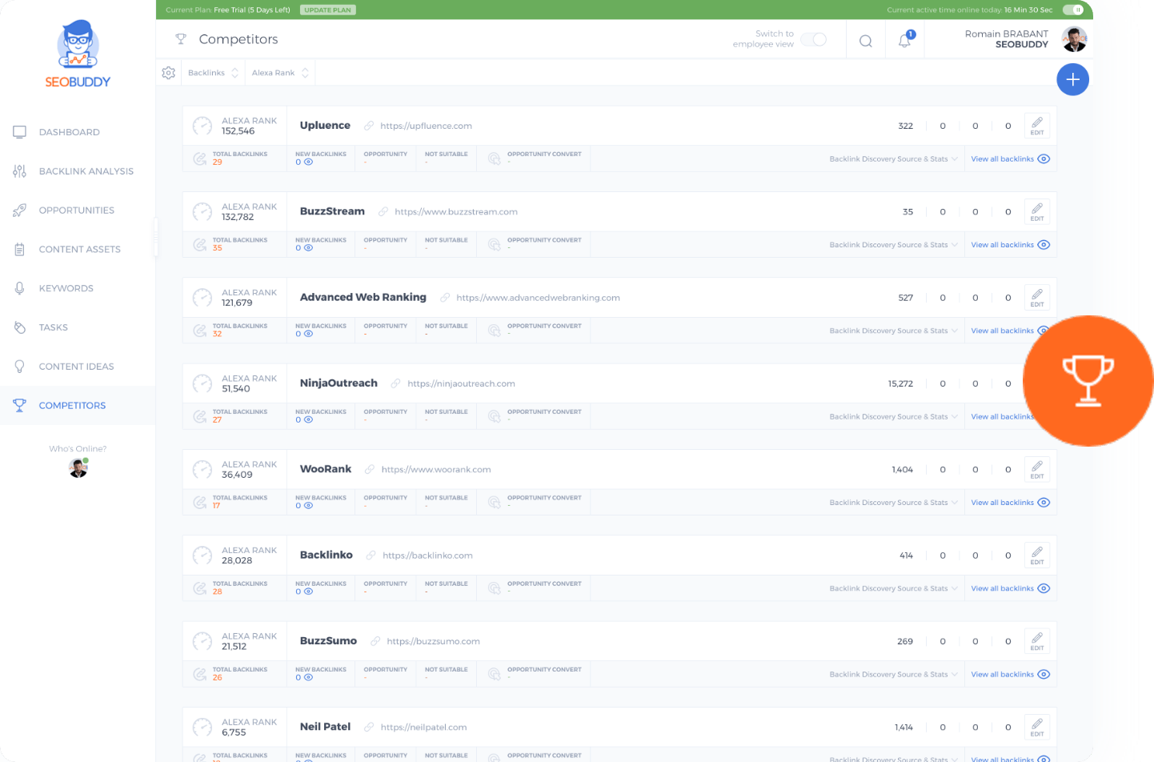Click the Competitors trophy icon in sidebar
The height and width of the screenshot is (762, 1154).
click(x=20, y=406)
